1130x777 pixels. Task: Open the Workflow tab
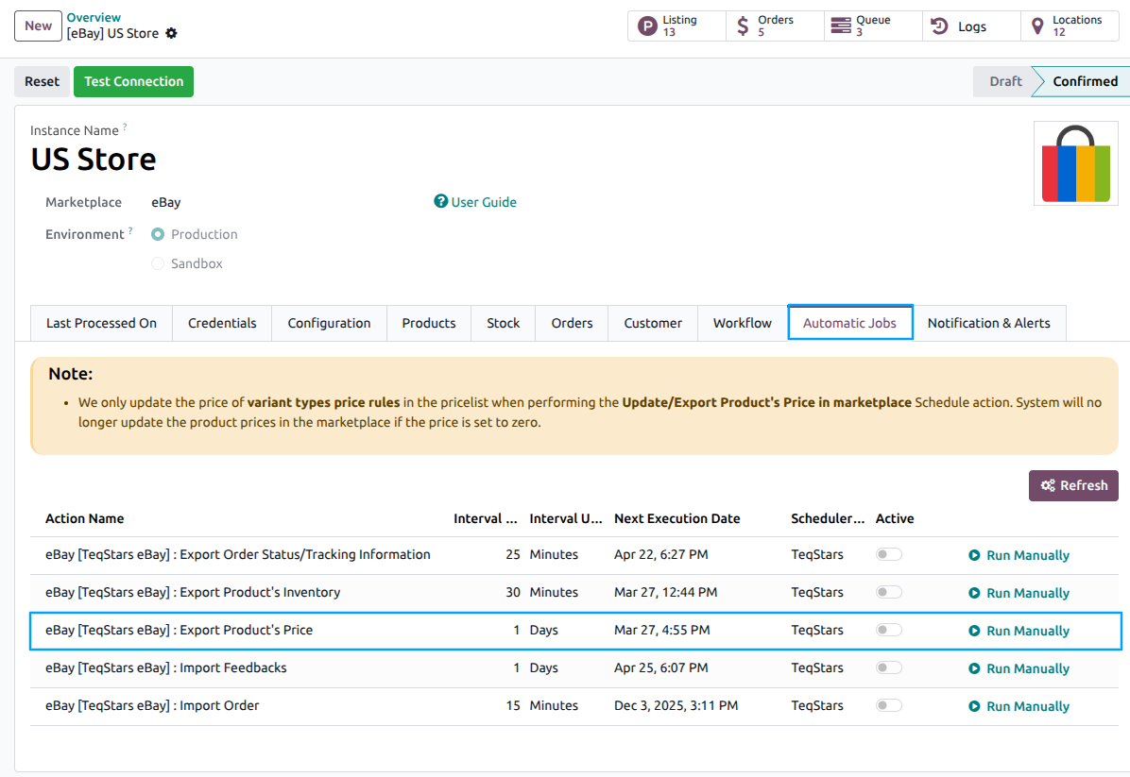pyautogui.click(x=743, y=323)
